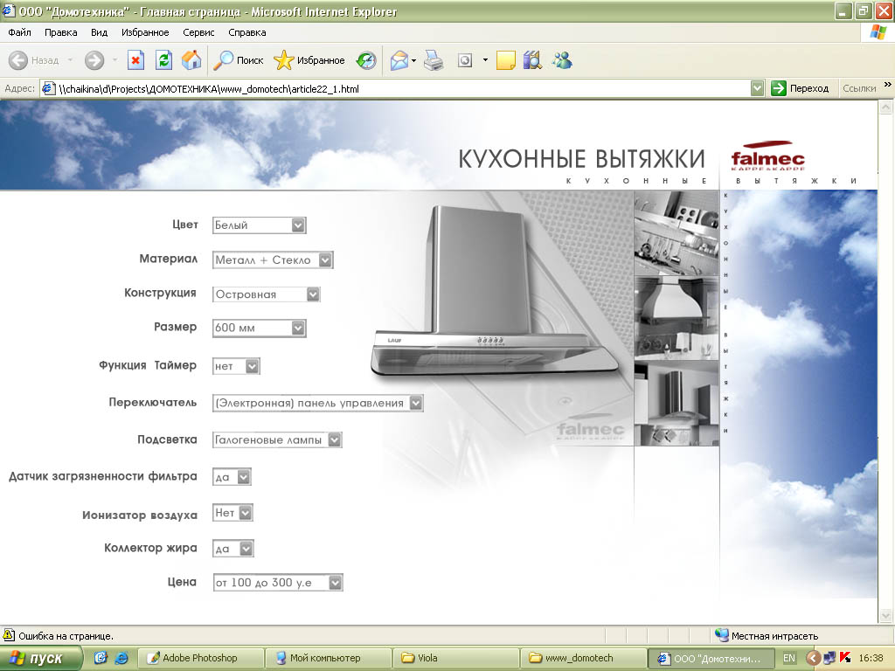Click the Back (Назад) button

coord(35,60)
